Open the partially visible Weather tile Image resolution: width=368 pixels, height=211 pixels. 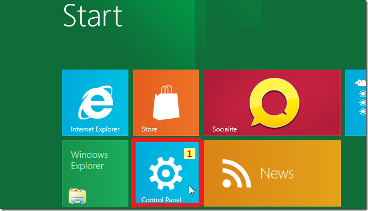click(x=355, y=103)
